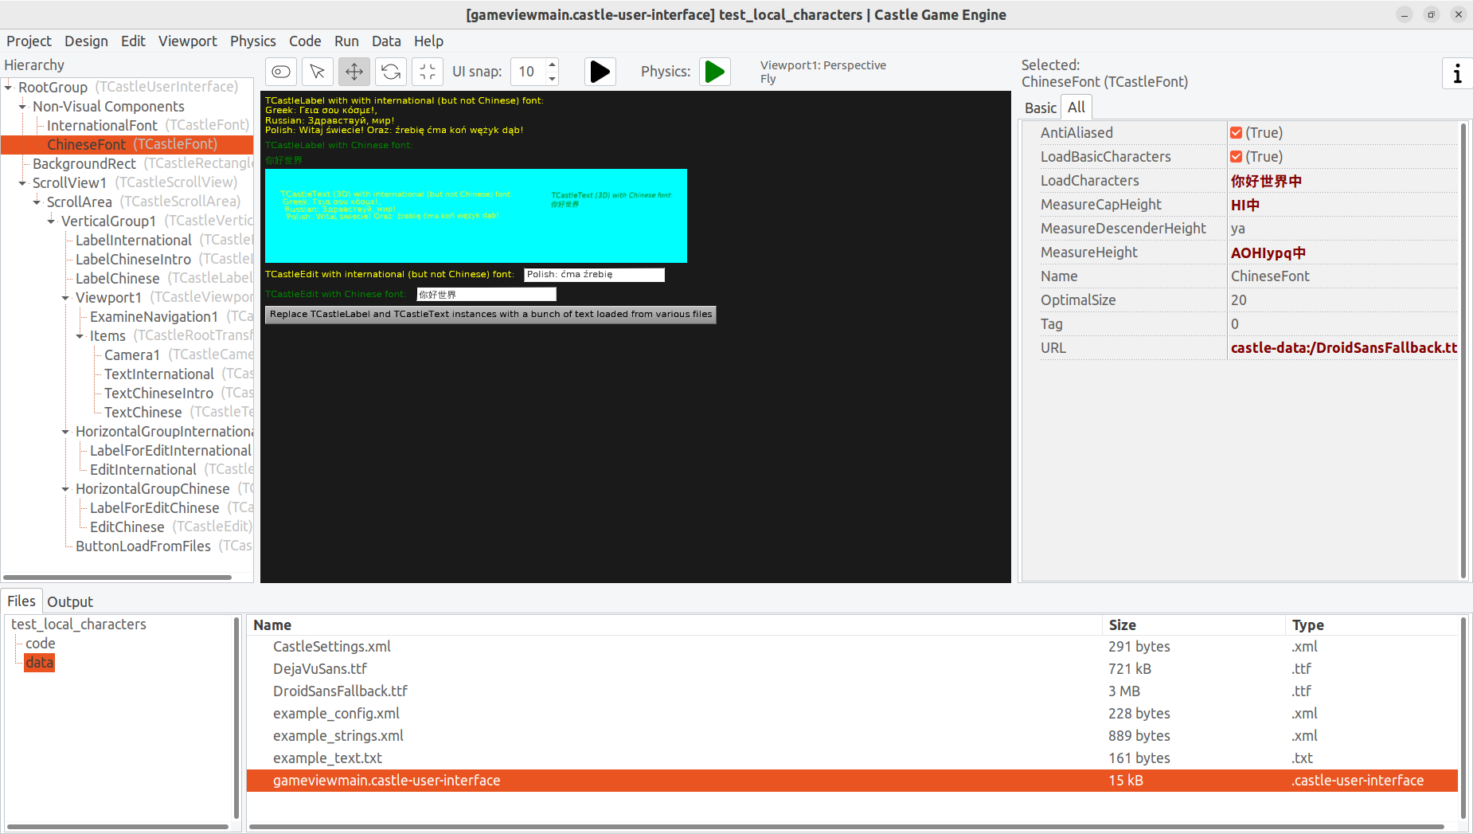
Task: Open the Code menu
Action: (305, 41)
